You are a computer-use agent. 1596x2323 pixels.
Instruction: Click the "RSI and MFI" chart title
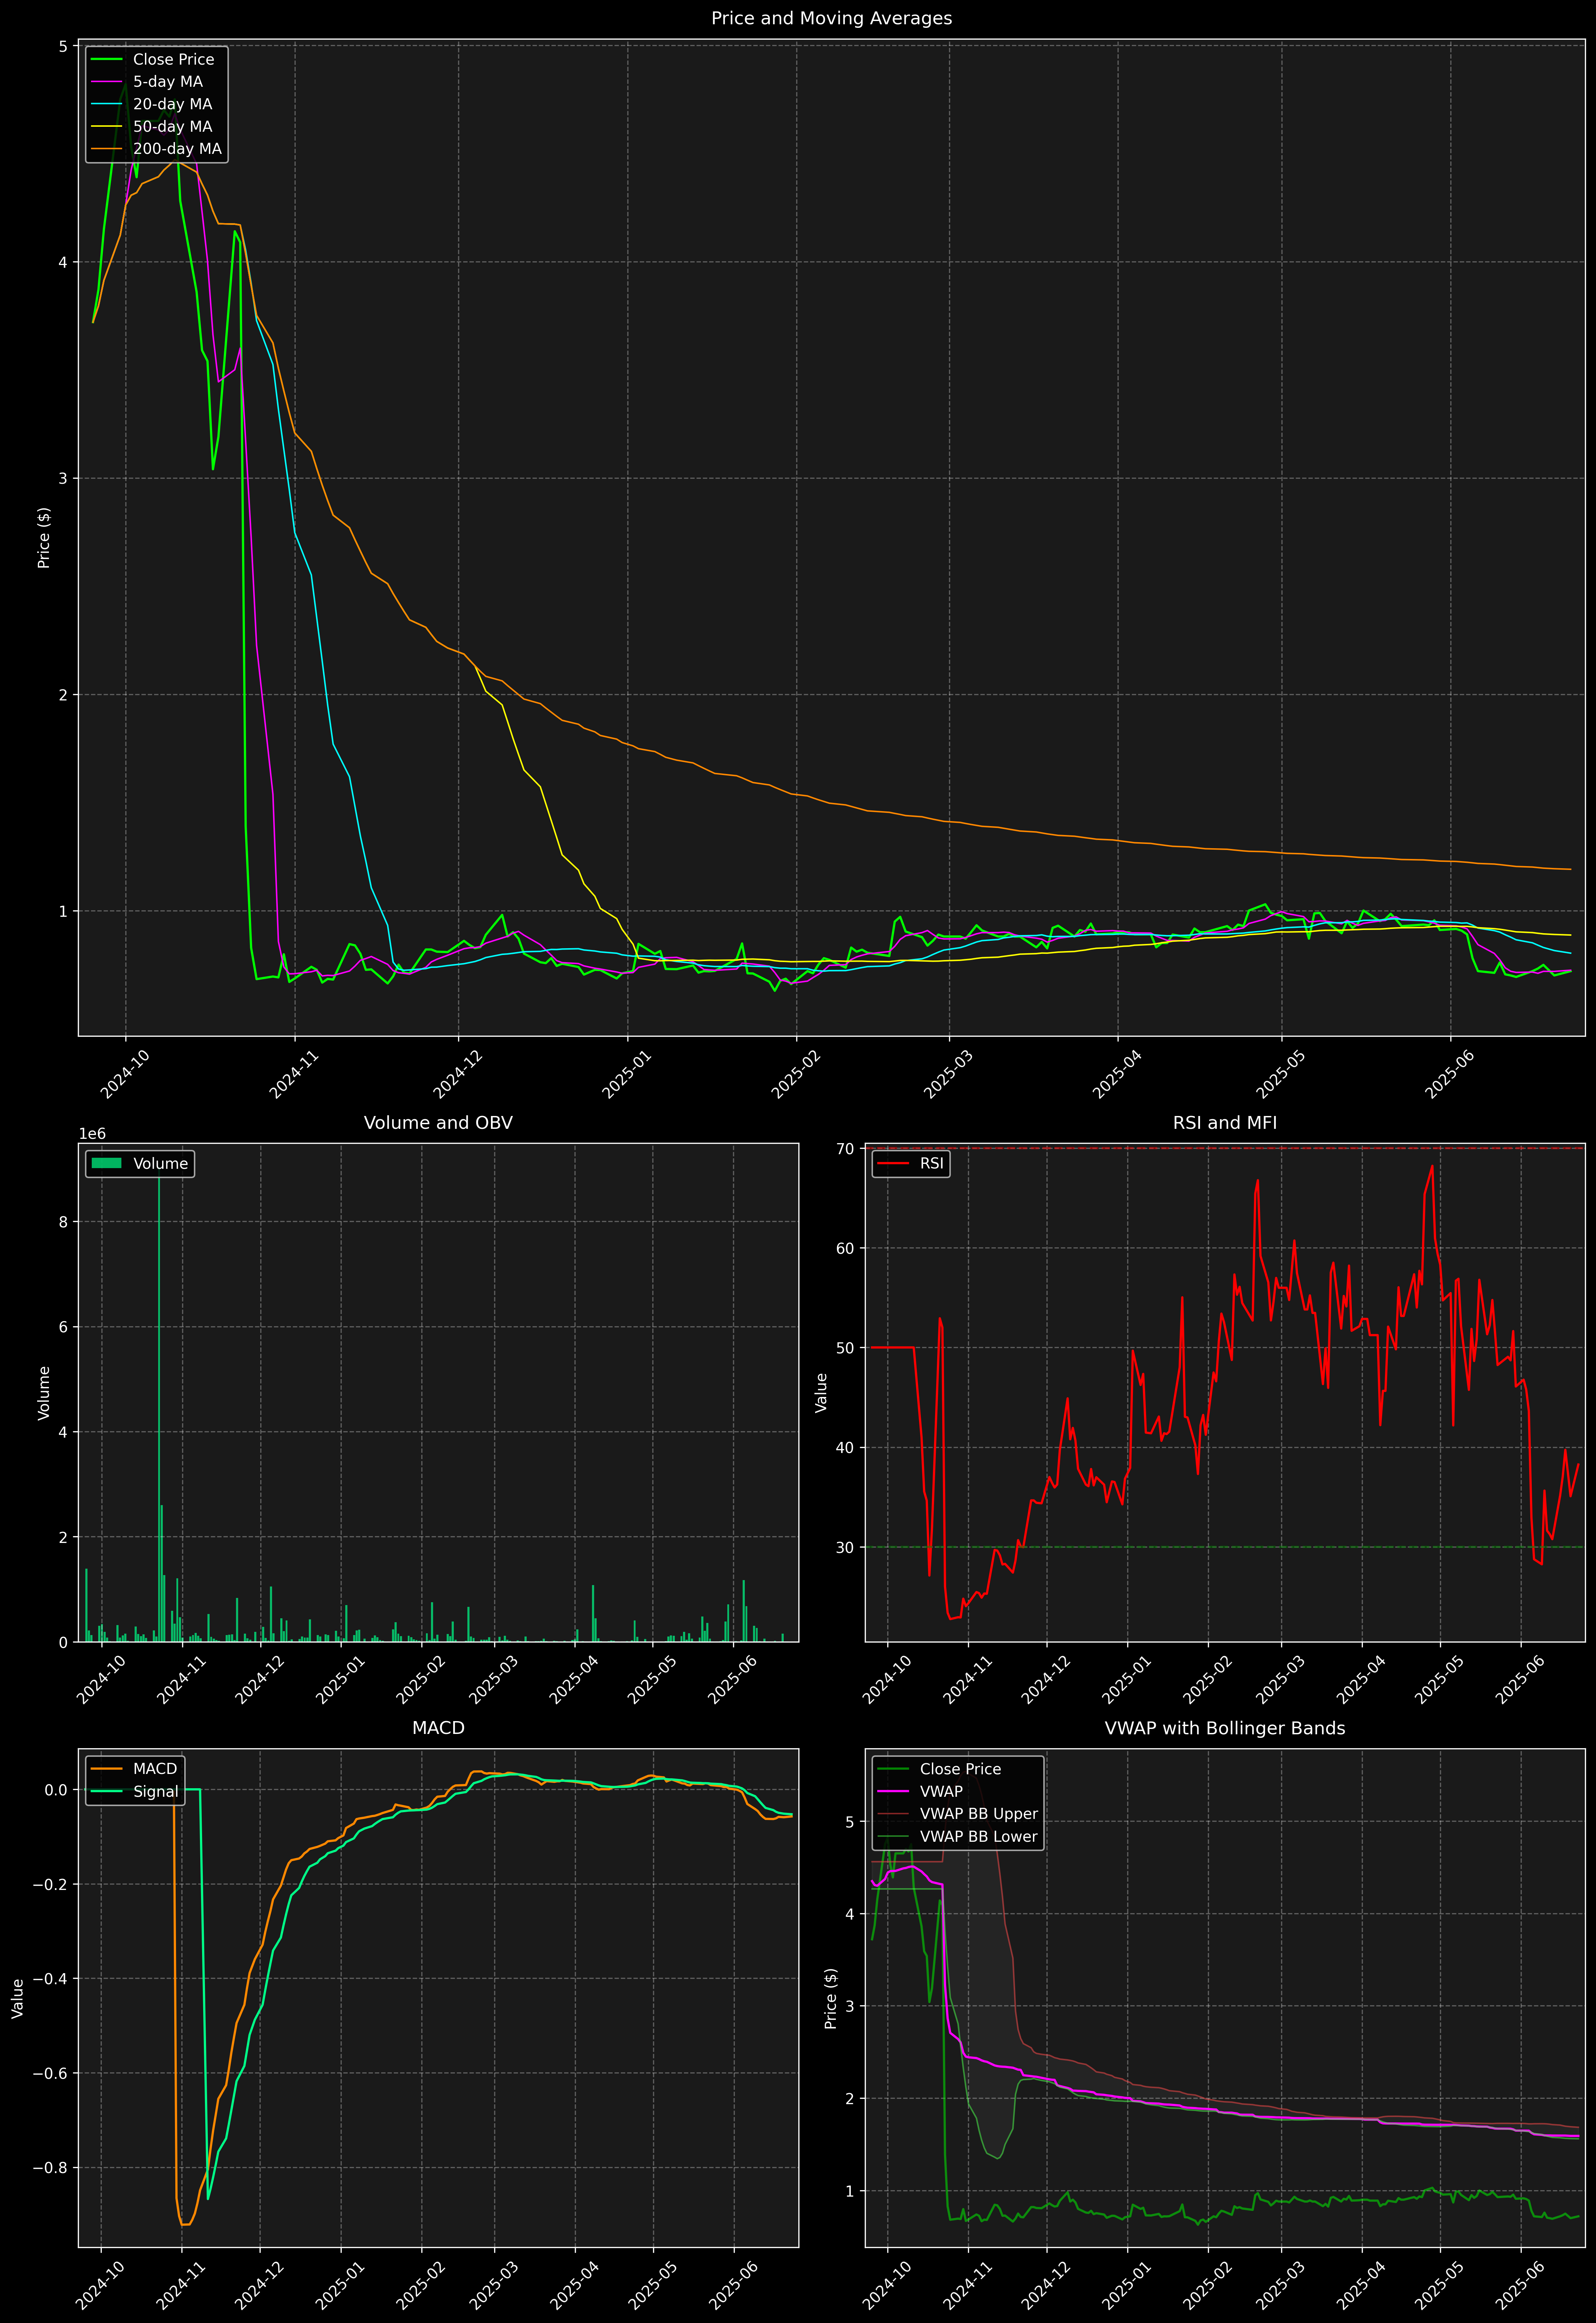click(1225, 1122)
